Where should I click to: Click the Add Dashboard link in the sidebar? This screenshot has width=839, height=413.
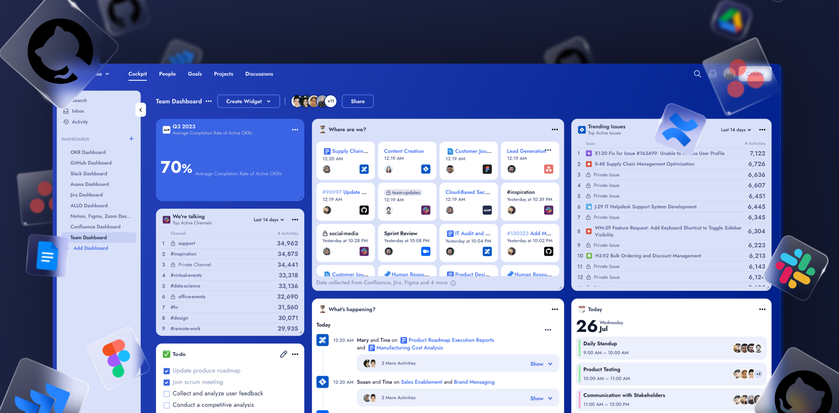coord(90,248)
